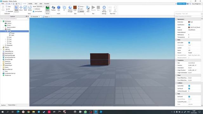Switch to the Terrain Editor bottom tab

click(x=12, y=105)
